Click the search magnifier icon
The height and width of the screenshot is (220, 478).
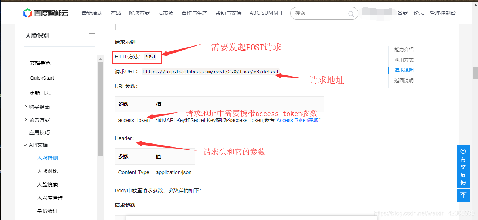[x=351, y=14]
